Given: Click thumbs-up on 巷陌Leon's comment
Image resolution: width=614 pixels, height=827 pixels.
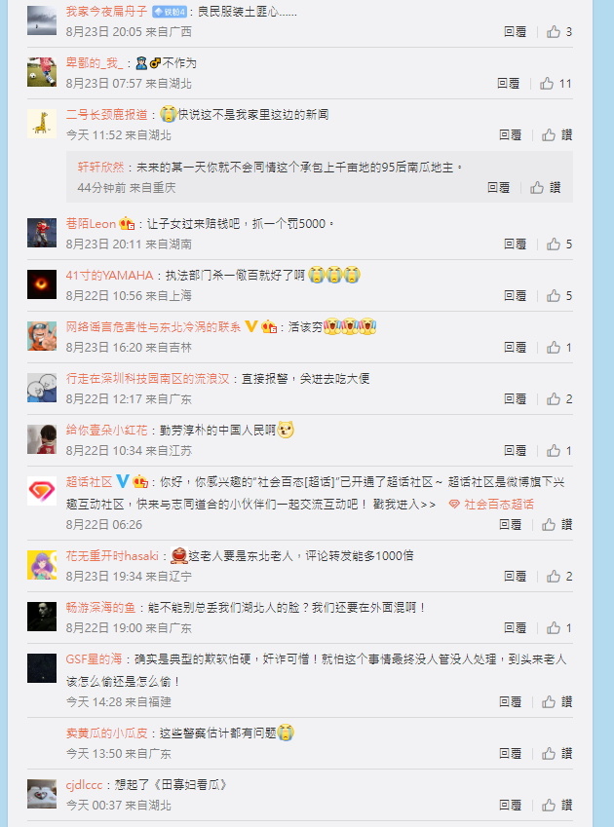Looking at the screenshot, I should pyautogui.click(x=559, y=244).
